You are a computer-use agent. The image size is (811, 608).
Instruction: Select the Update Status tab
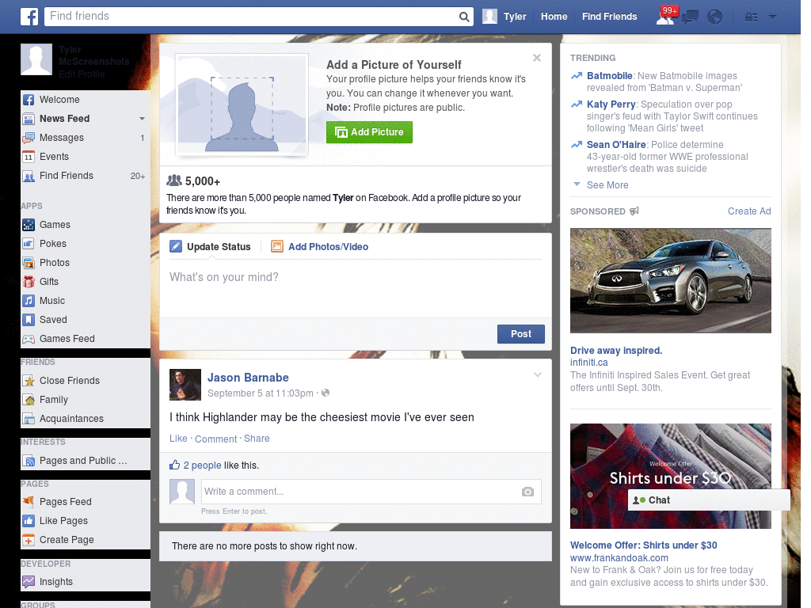pos(210,247)
